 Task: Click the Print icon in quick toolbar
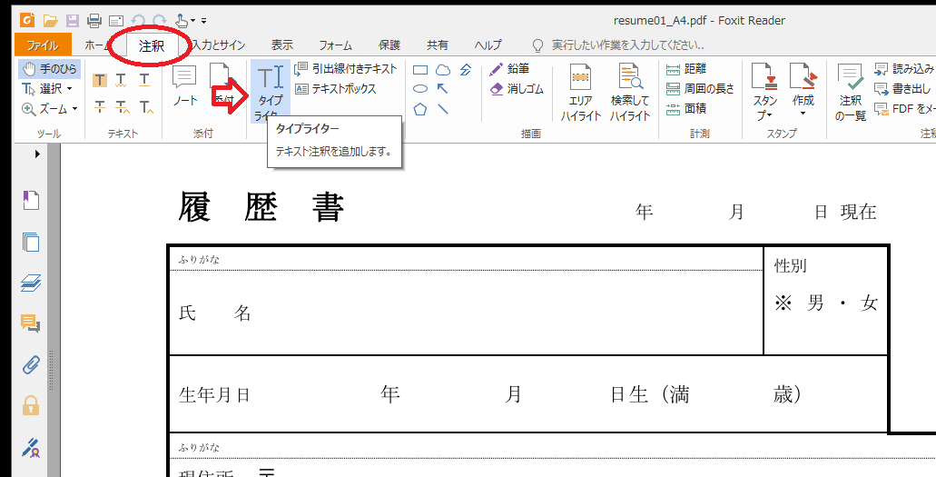click(94, 21)
